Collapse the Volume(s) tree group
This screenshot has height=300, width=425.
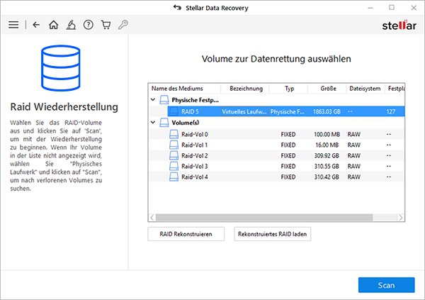point(153,123)
